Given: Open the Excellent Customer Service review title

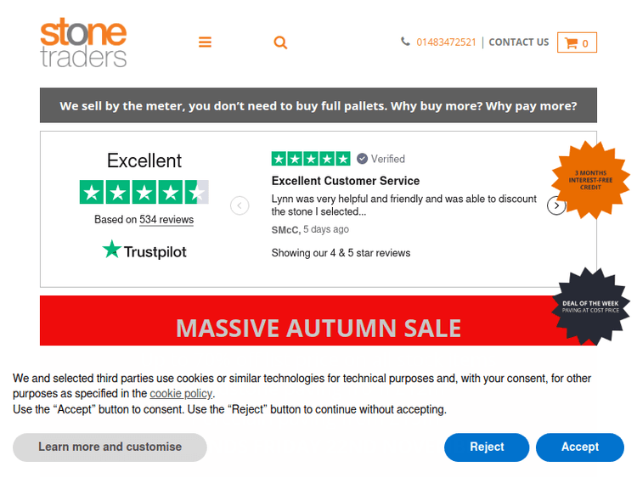Looking at the screenshot, I should (x=346, y=181).
